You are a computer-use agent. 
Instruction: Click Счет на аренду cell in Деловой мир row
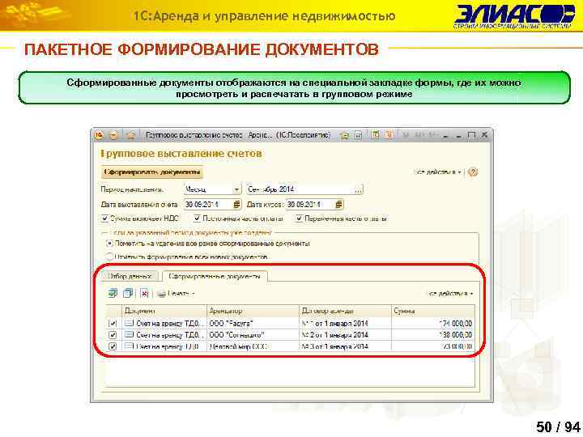point(164,346)
